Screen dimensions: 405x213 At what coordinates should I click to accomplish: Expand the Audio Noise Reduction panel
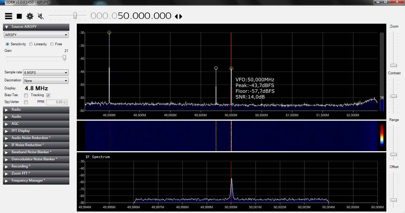point(36,138)
